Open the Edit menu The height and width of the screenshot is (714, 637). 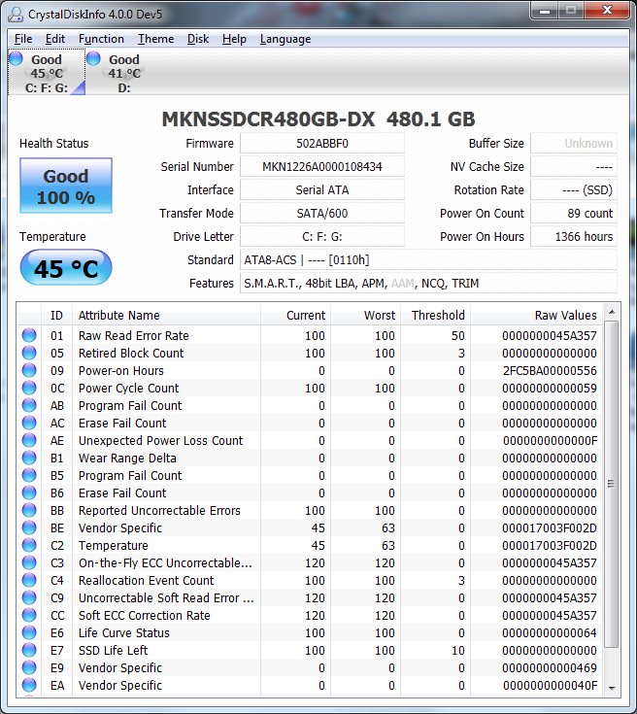[55, 39]
